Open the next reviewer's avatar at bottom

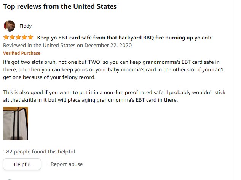[x=10, y=179]
